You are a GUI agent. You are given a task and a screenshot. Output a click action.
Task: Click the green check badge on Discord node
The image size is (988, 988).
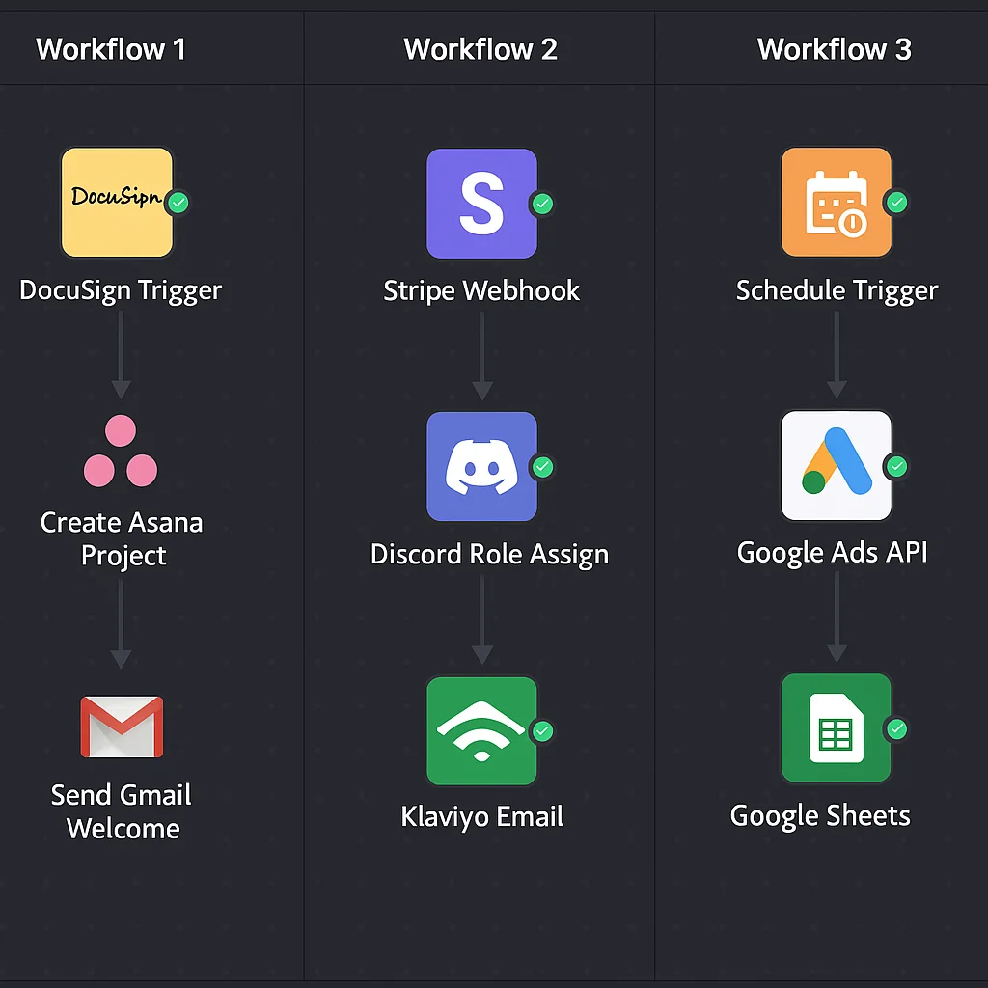point(542,467)
